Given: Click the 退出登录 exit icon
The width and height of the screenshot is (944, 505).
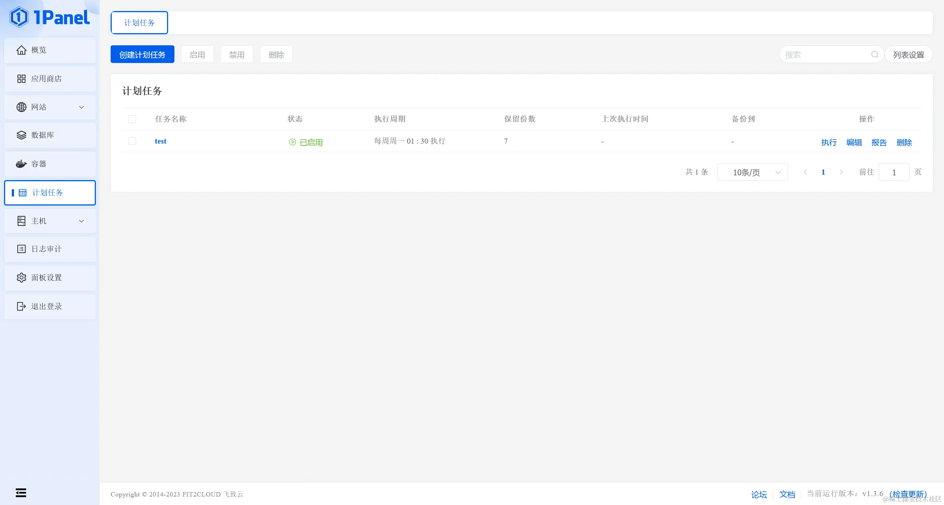Looking at the screenshot, I should click(21, 306).
